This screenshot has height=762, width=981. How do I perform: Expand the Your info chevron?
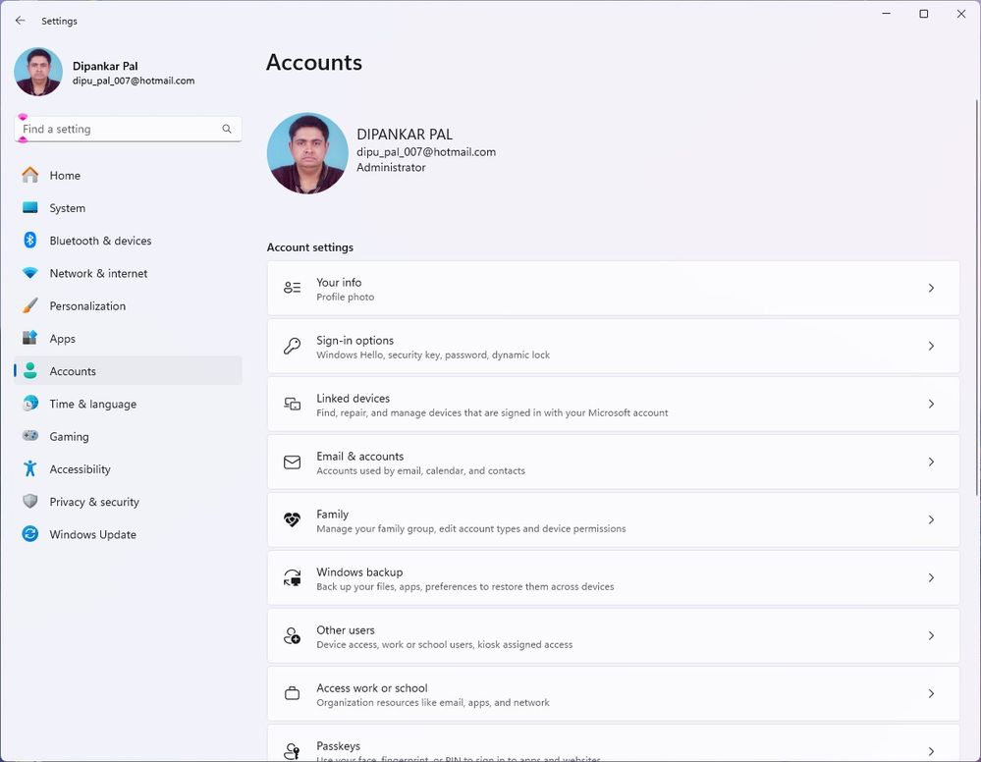click(x=931, y=288)
